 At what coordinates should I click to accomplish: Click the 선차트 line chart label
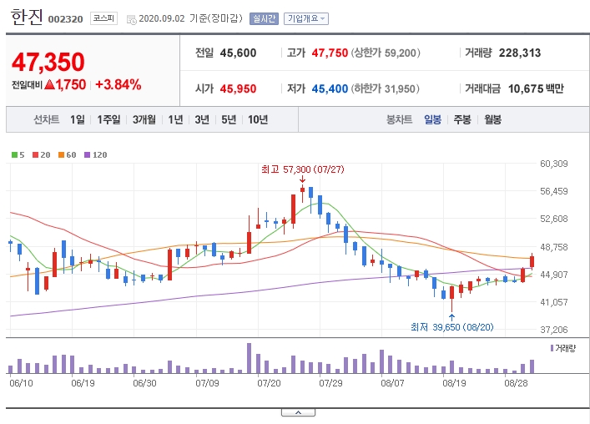coord(46,119)
